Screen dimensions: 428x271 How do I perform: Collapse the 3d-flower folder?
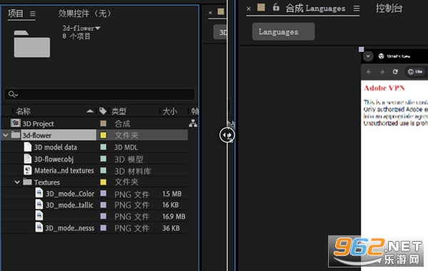(x=6, y=135)
